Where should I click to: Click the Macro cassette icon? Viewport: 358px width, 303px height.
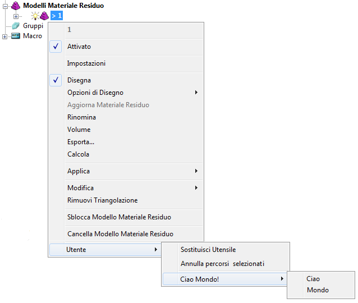click(16, 36)
